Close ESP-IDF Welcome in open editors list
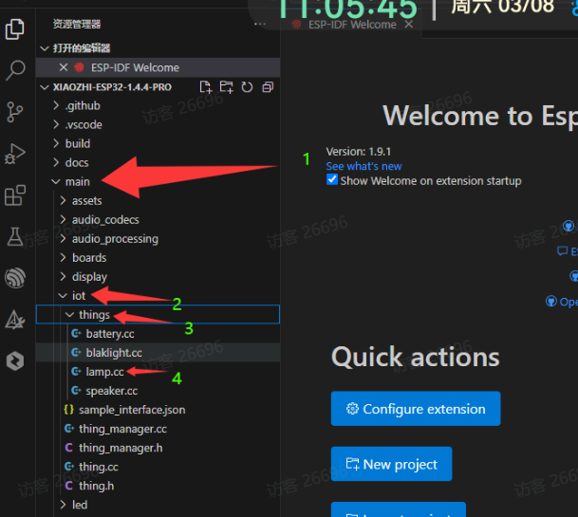Viewport: 578px width, 517px height. click(x=64, y=67)
